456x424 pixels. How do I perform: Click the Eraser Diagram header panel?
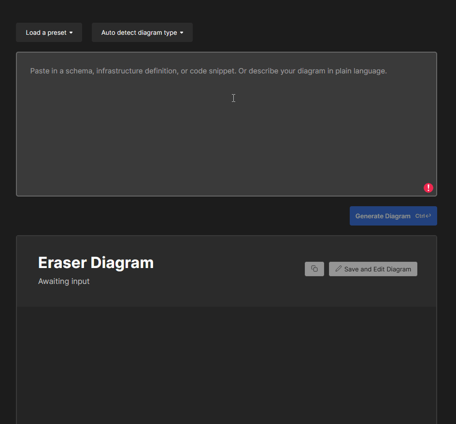227,295
